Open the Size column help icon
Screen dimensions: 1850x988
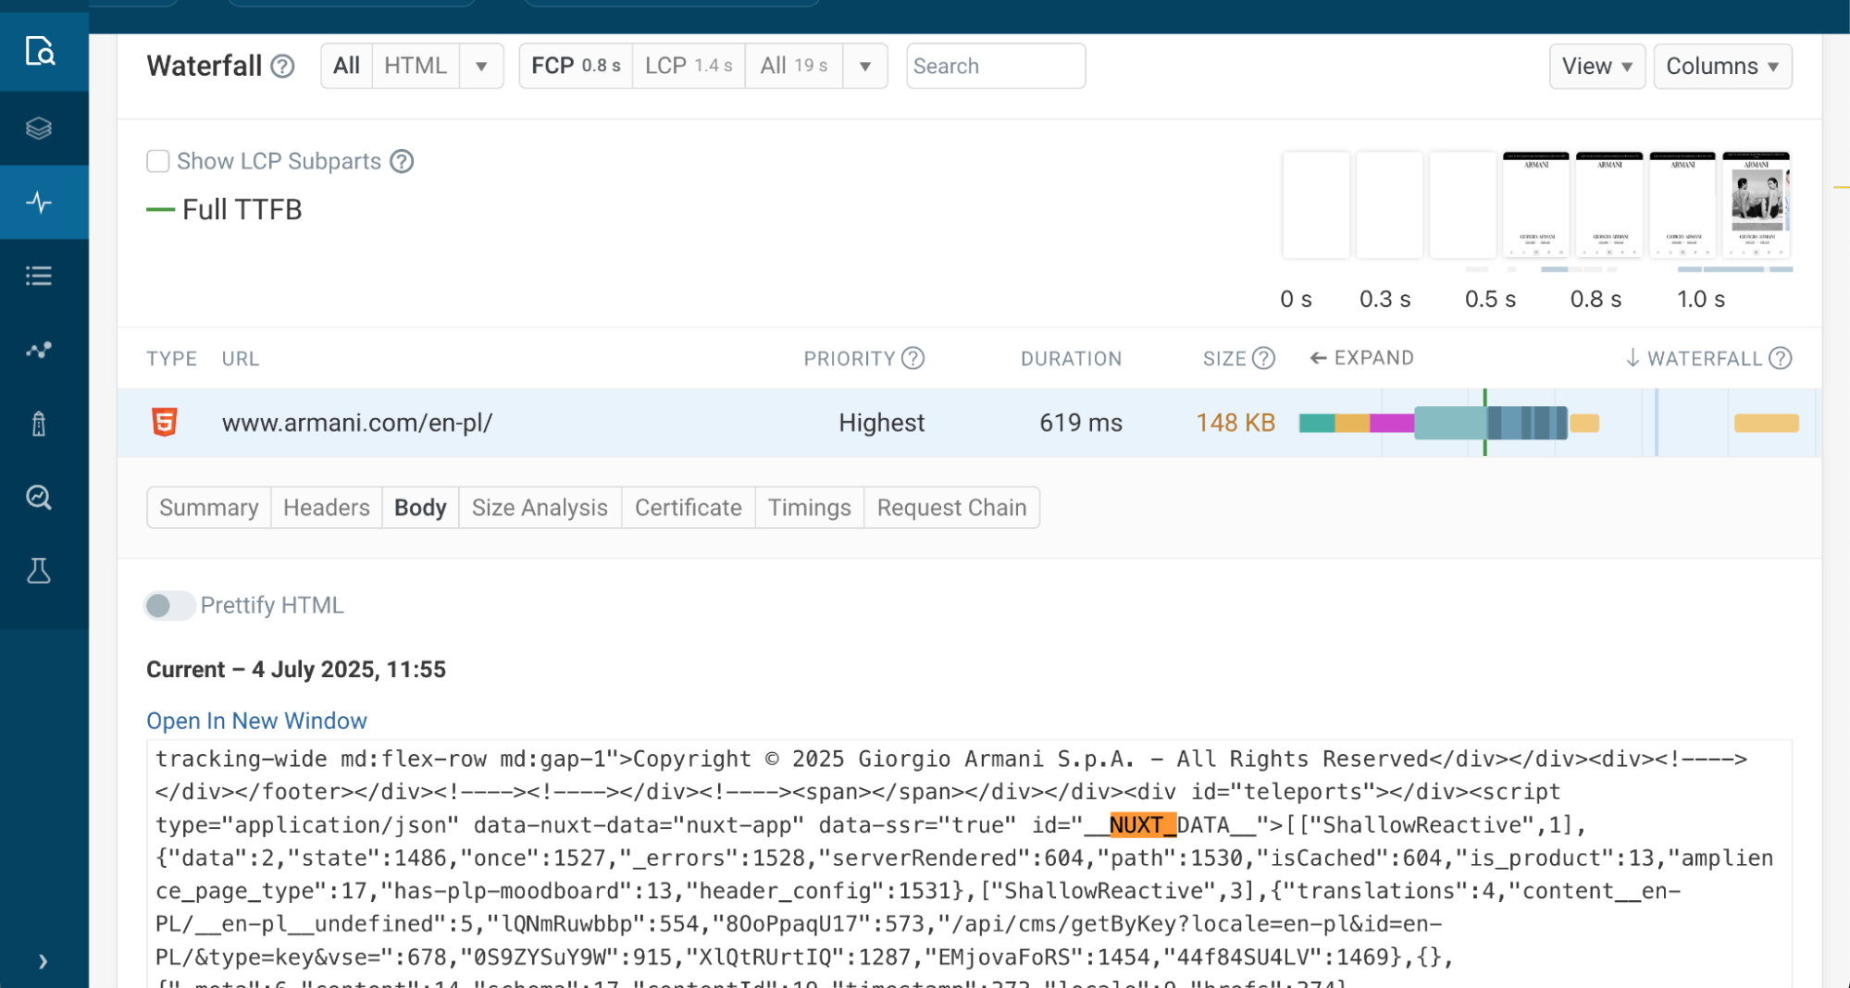tap(1263, 358)
